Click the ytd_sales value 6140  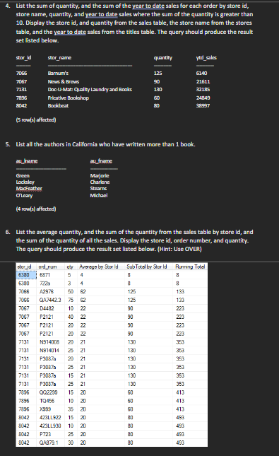click(x=202, y=74)
